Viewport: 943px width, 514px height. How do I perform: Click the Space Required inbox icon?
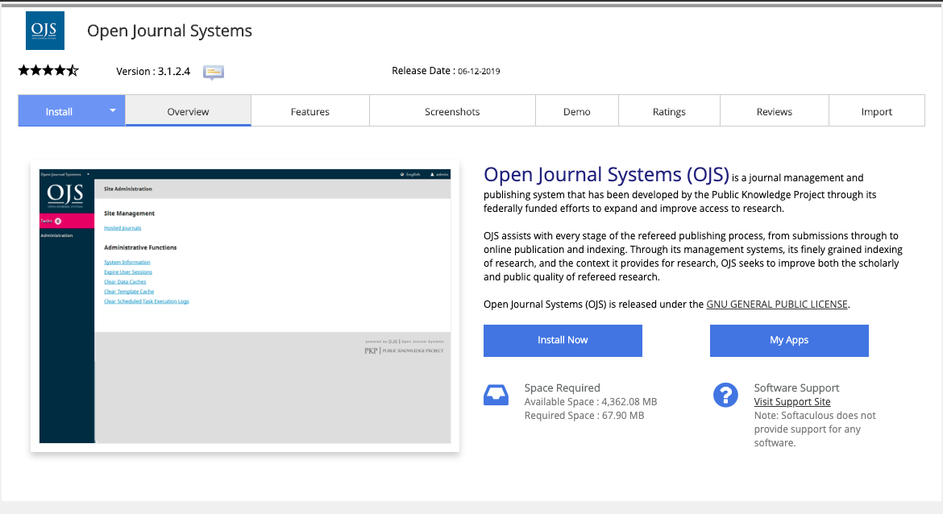click(x=496, y=395)
